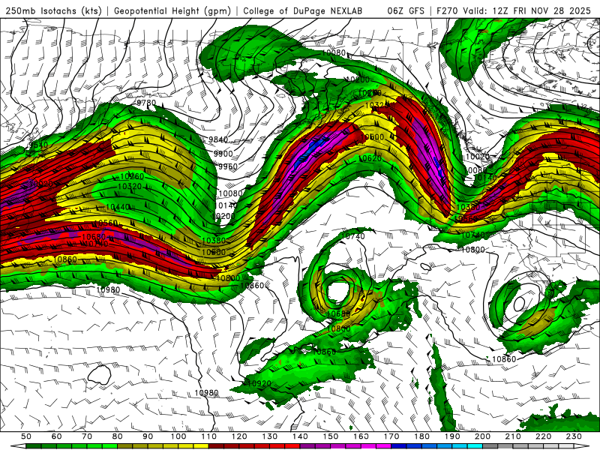Click the '9540' height contour label
Viewport: 600px width, 450px height.
[x=39, y=145]
